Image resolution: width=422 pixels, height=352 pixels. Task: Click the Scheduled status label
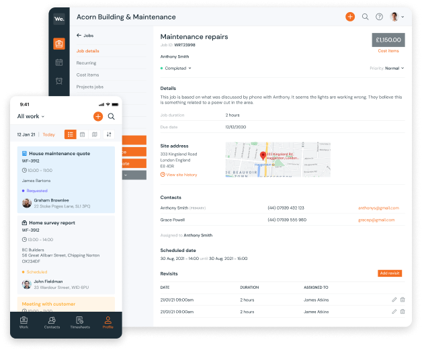click(x=37, y=272)
